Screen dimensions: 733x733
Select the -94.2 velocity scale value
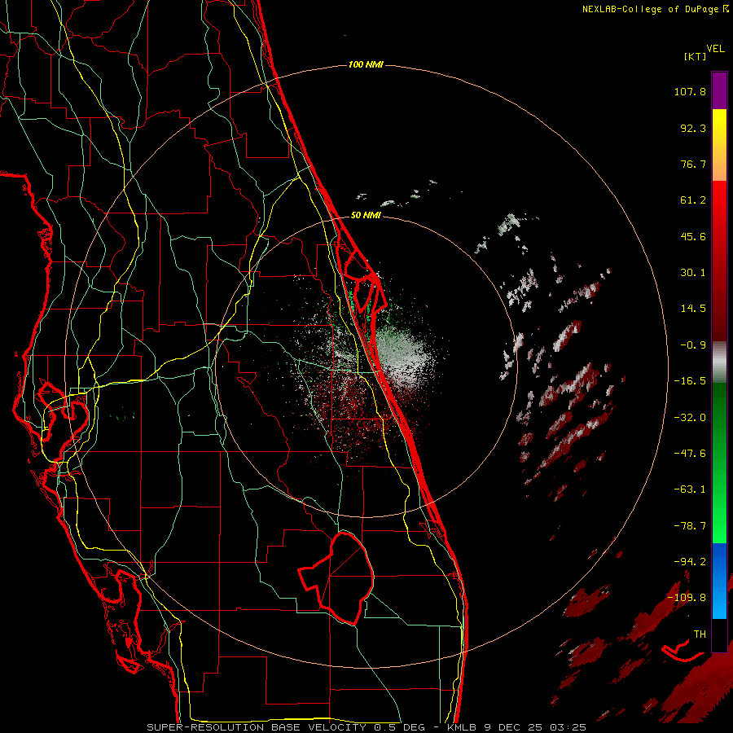tap(690, 561)
